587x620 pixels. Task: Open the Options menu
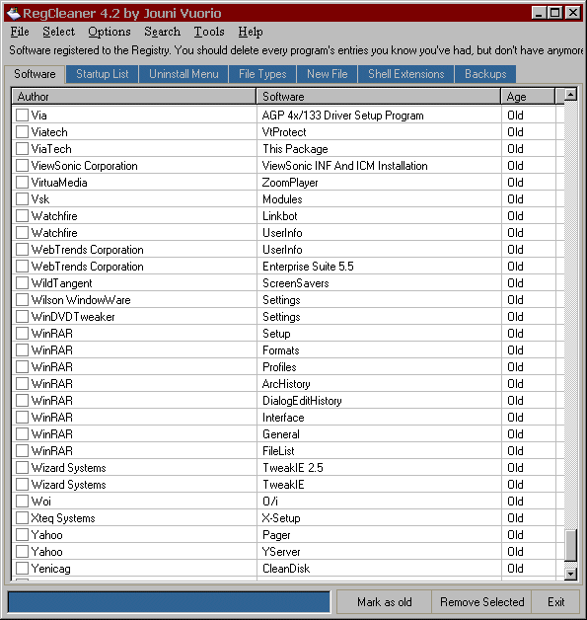click(110, 32)
